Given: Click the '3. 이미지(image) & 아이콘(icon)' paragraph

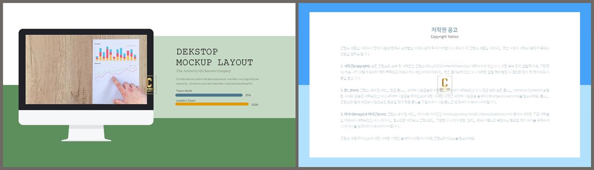Looking at the screenshot, I should click(445, 120).
